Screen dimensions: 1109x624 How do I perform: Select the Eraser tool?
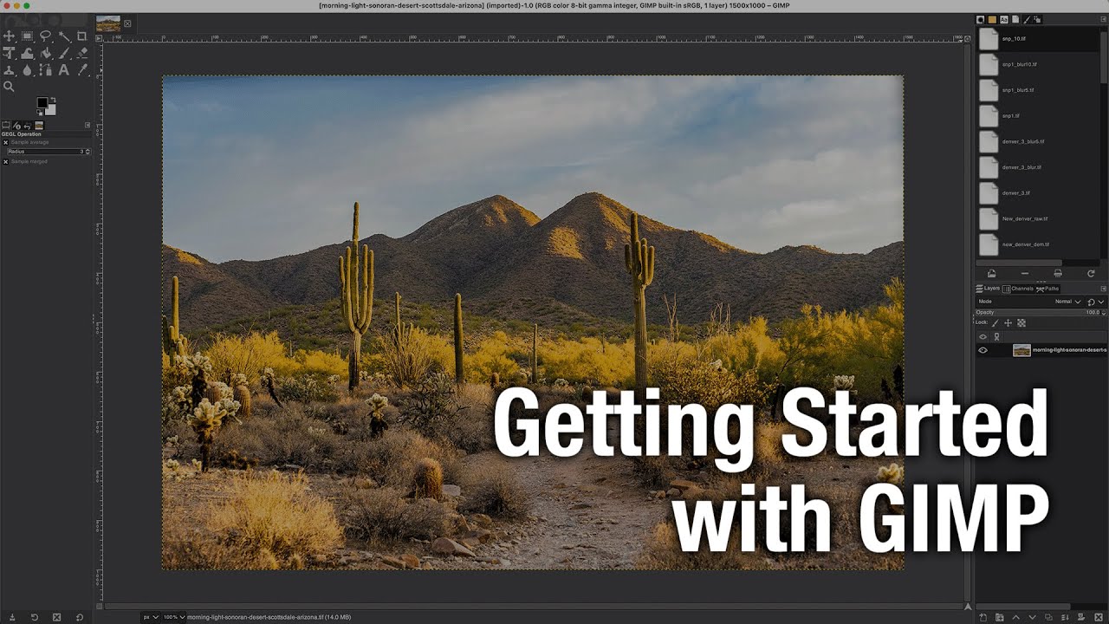82,53
